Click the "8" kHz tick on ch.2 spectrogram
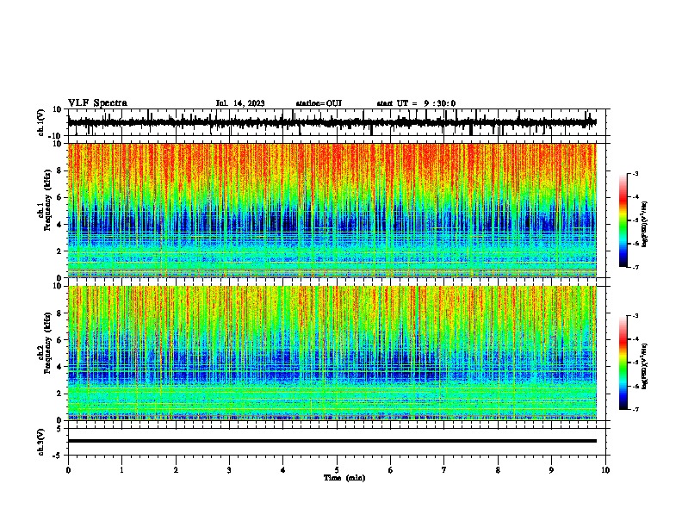Image resolution: width=682 pixels, height=527 pixels. tap(59, 313)
